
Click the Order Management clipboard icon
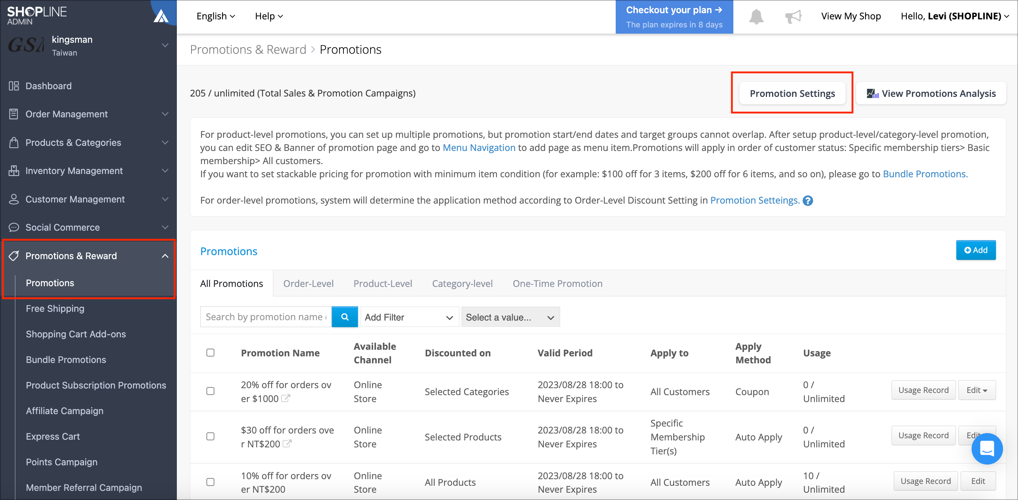click(14, 114)
